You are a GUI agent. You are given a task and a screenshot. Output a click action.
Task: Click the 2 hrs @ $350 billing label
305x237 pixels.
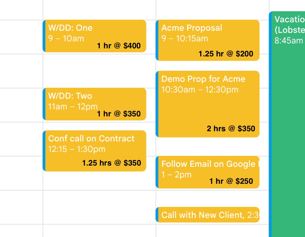231,128
